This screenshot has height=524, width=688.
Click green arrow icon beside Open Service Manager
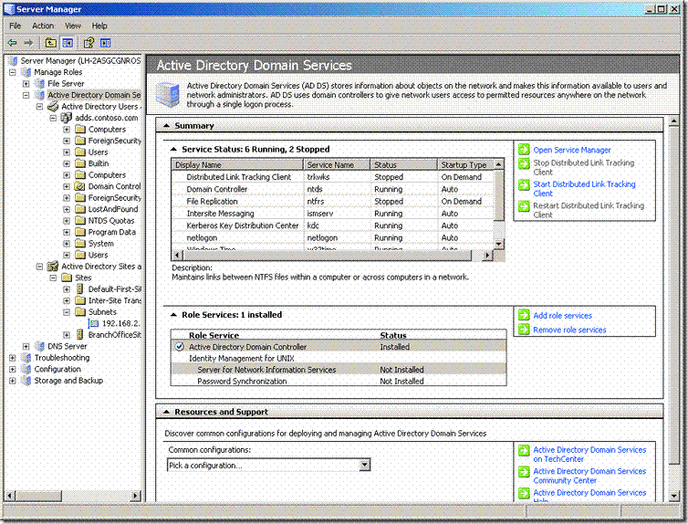click(524, 149)
